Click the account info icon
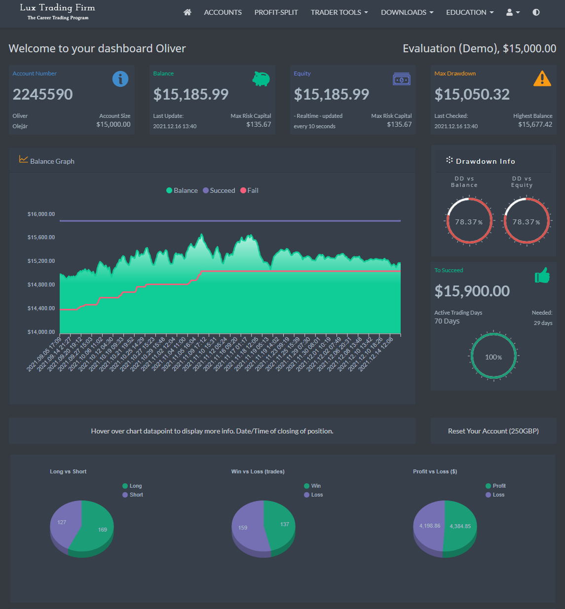The image size is (565, 609). coord(120,79)
